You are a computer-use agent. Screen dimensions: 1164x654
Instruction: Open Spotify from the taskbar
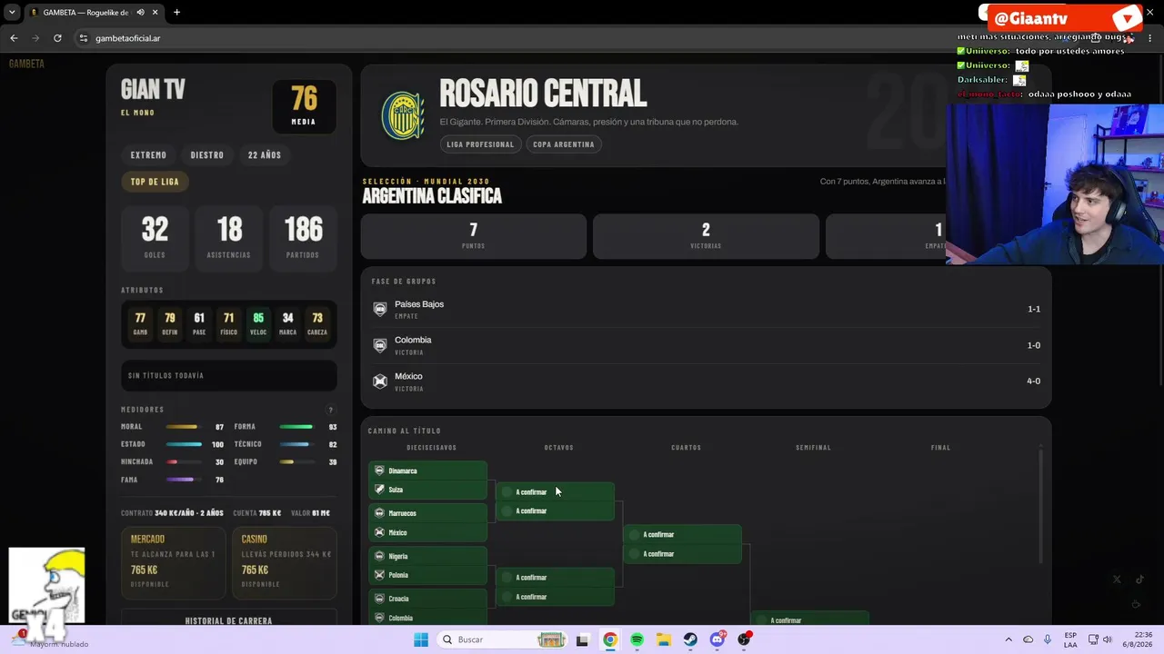click(637, 639)
